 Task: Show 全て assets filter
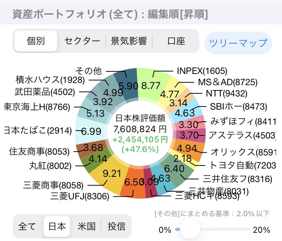click(27, 226)
